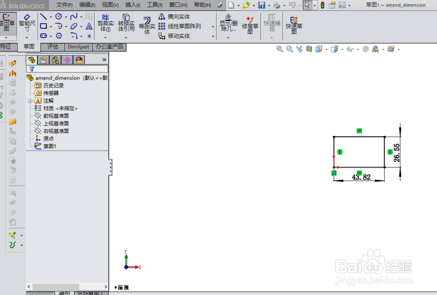Click Offset Entities (等距实体) tool
Viewport: 437px width, 295px height.
tap(147, 25)
